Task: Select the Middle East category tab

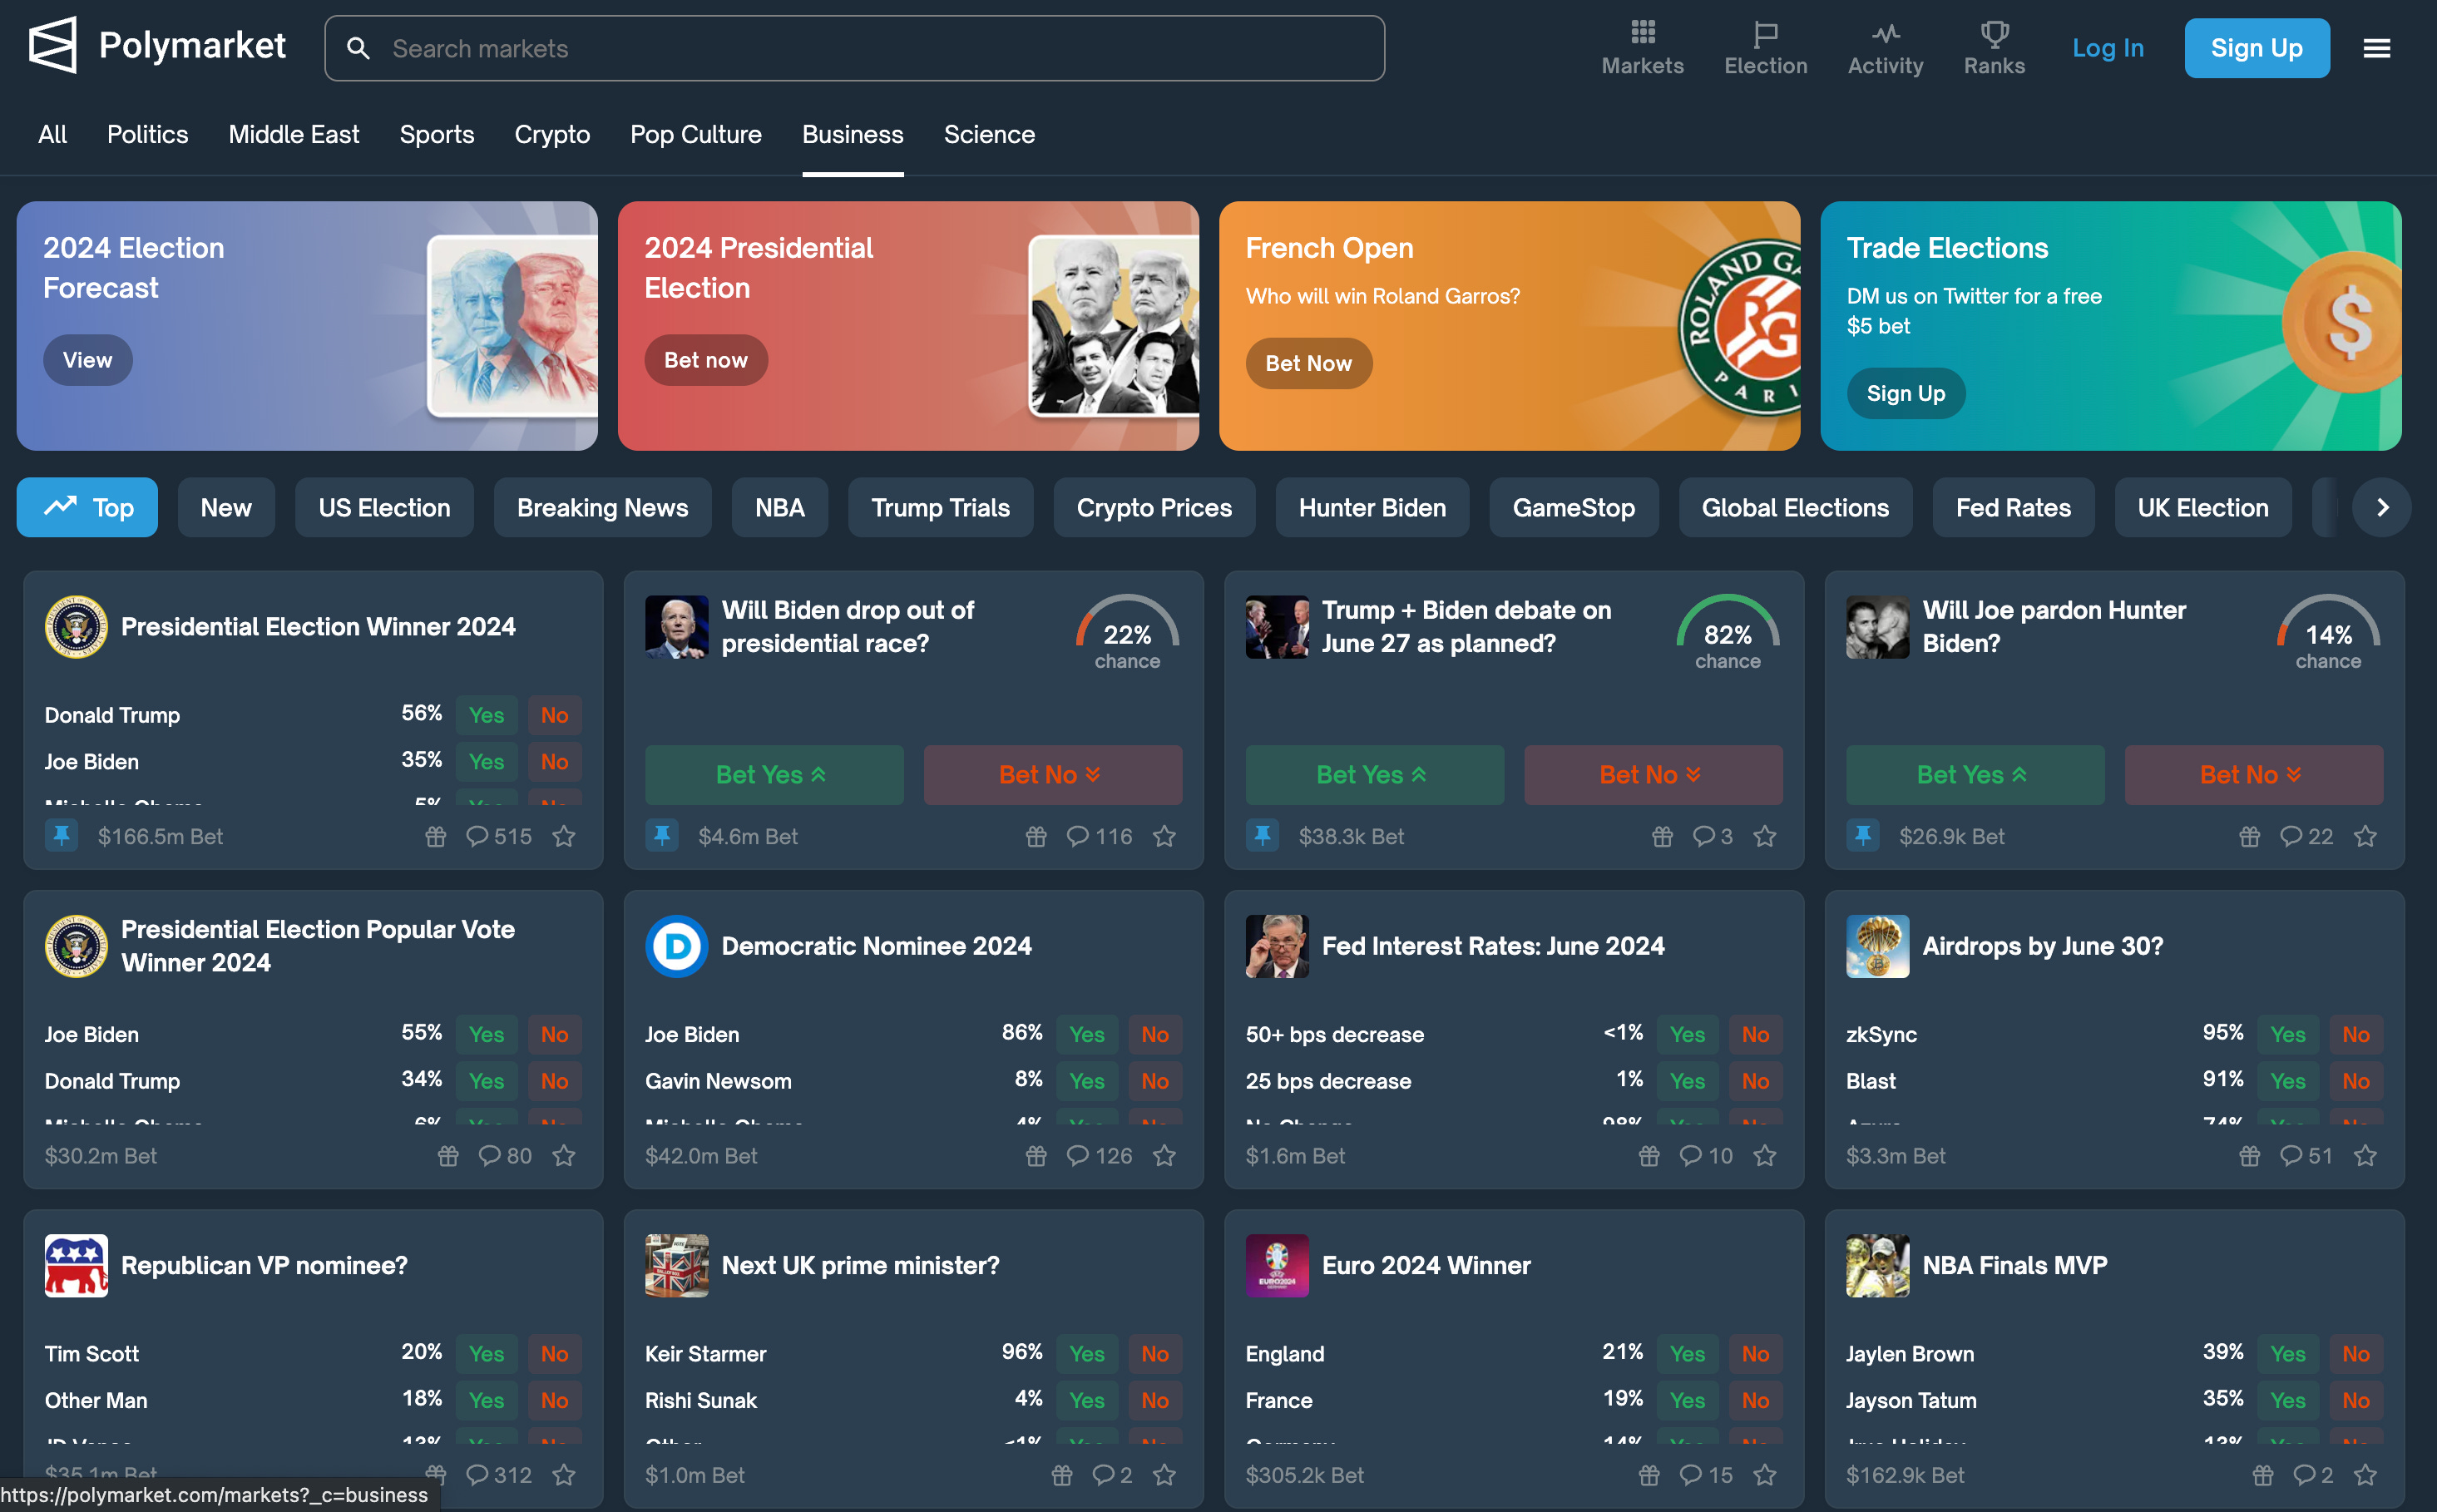Action: pos(294,134)
